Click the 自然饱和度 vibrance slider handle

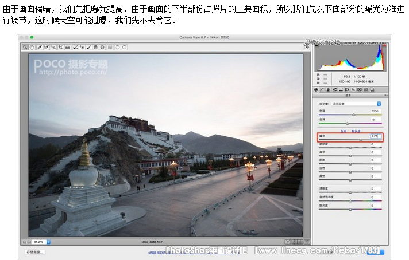point(350,201)
